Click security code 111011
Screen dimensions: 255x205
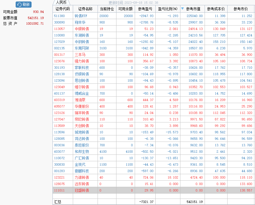coord(59,190)
